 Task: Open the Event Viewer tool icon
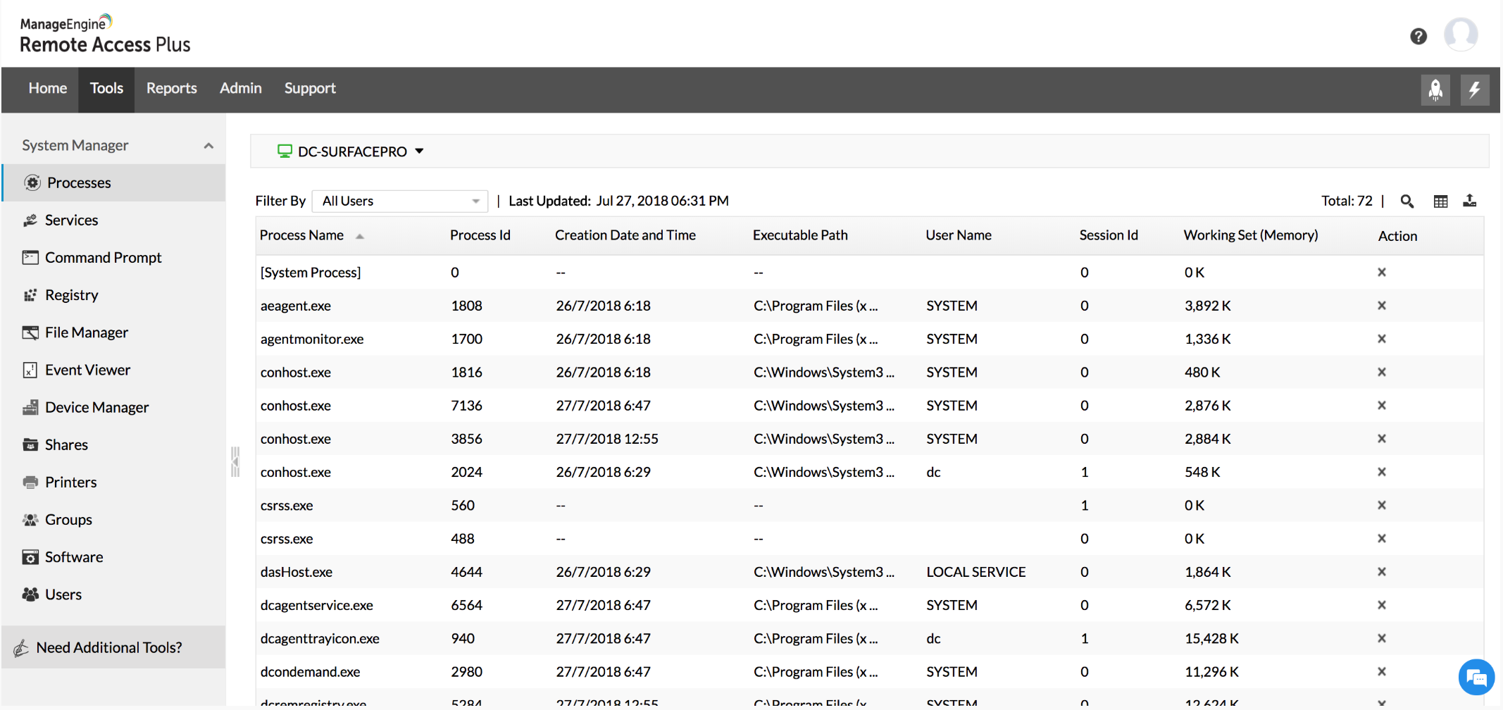tap(30, 369)
